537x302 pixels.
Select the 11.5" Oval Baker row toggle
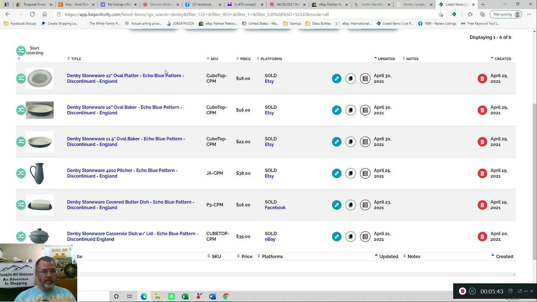click(21, 142)
